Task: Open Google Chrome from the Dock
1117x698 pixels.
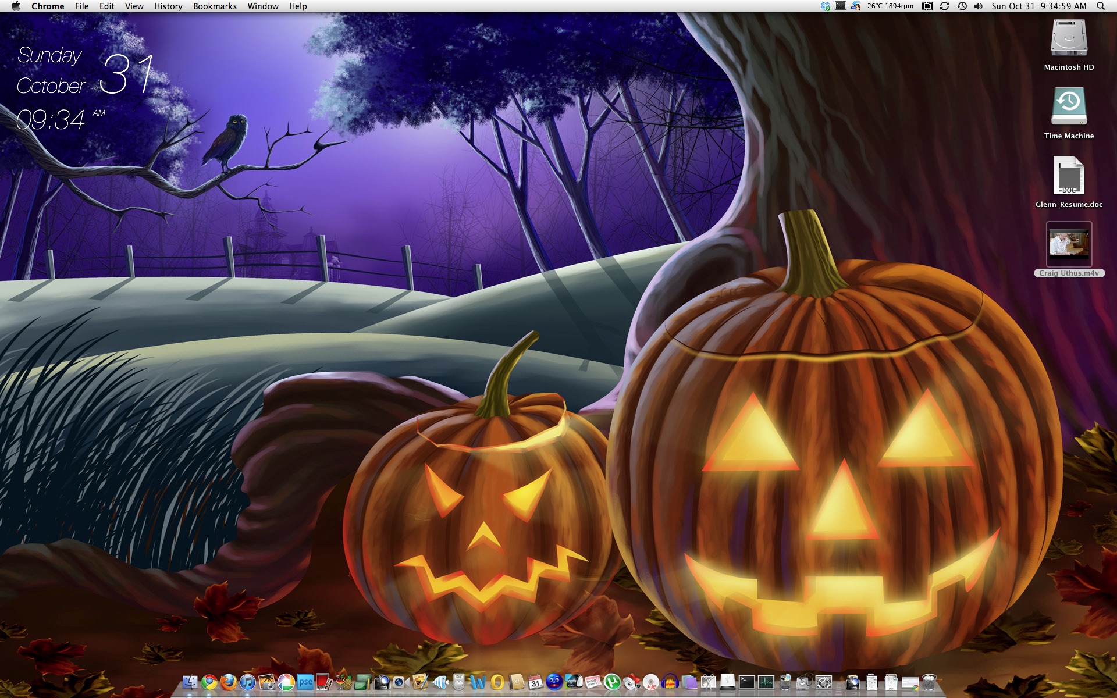Action: coord(209,682)
